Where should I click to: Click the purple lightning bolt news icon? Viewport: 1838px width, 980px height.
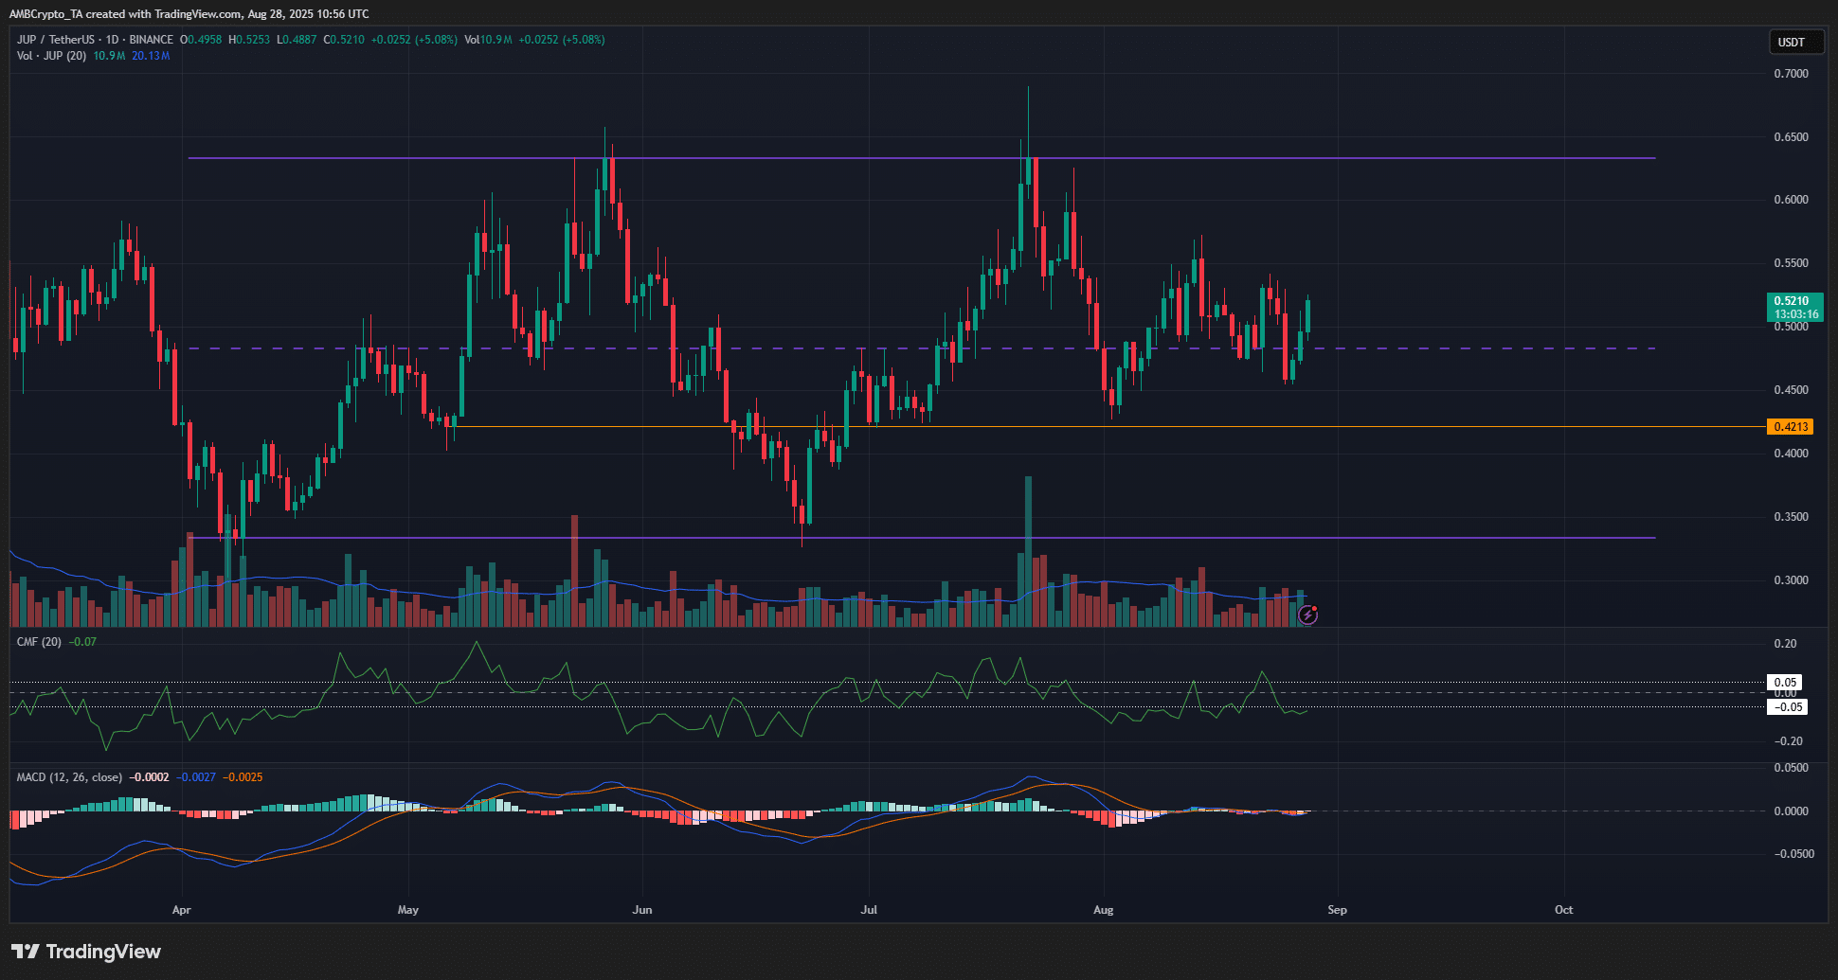(x=1307, y=615)
